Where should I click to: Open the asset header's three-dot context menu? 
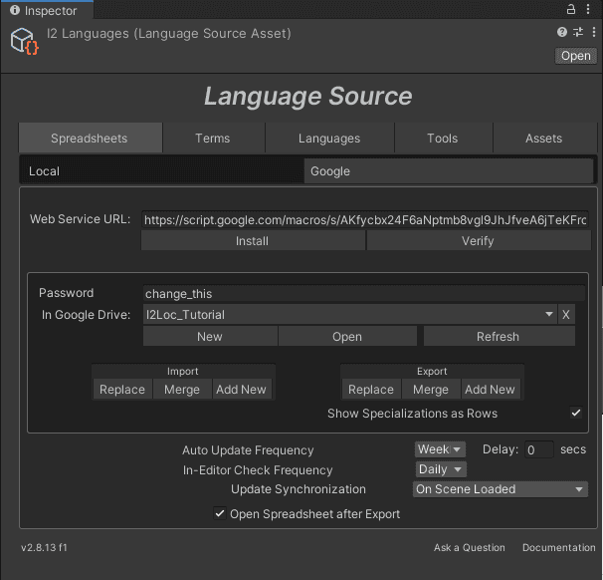tap(594, 32)
